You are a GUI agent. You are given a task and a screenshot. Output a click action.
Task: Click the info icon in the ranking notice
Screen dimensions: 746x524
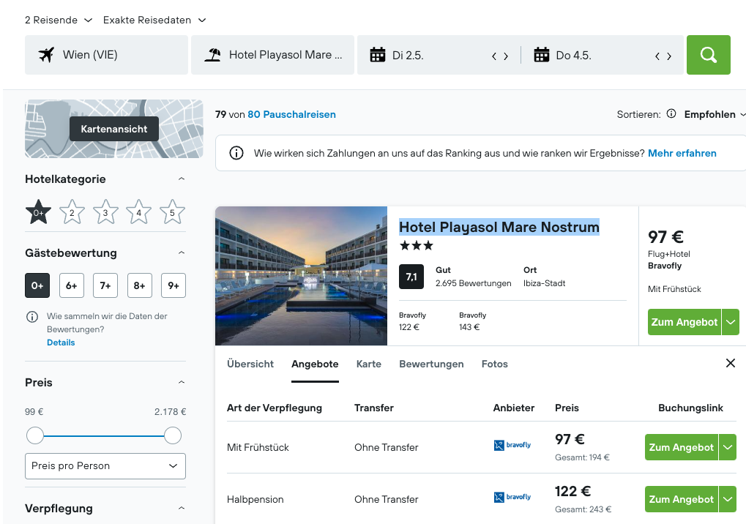tap(236, 153)
